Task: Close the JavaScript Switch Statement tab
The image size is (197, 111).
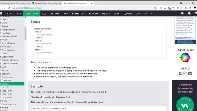Action: [x=92, y=3]
